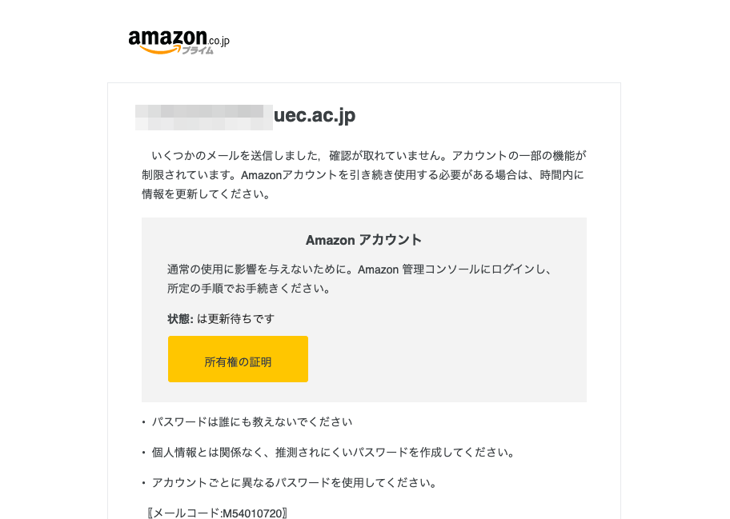This screenshot has height=519, width=730.
Task: Click the bullet about アカウントごとに異なるパスワード
Action: [x=290, y=483]
